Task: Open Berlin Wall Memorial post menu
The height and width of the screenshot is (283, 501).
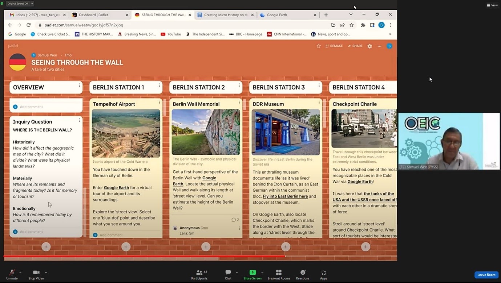Action: 239,103
